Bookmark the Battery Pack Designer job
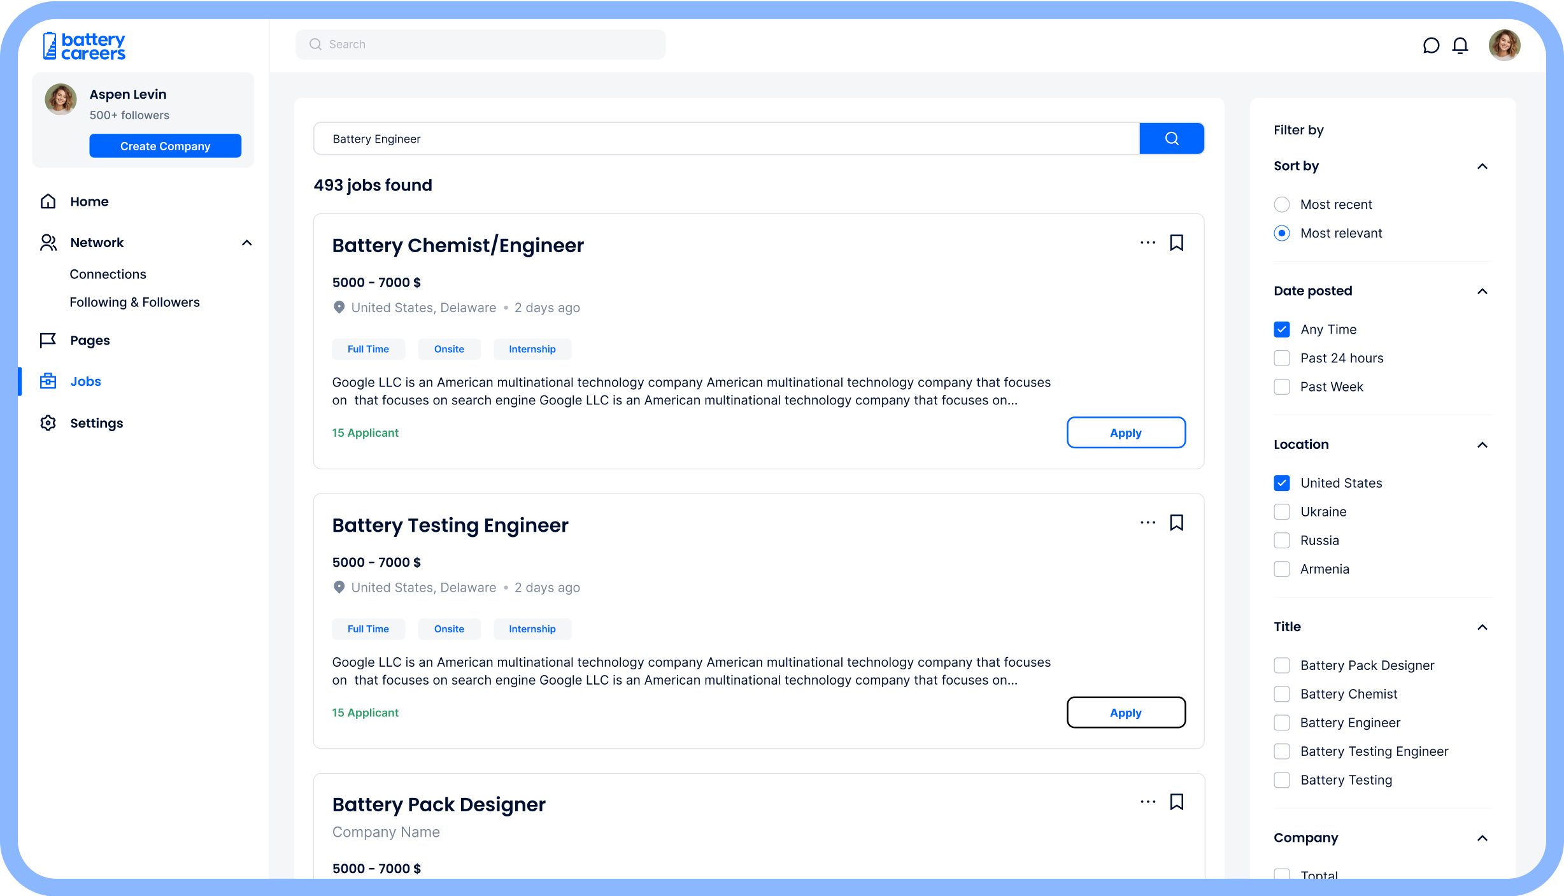The height and width of the screenshot is (896, 1564). point(1176,802)
